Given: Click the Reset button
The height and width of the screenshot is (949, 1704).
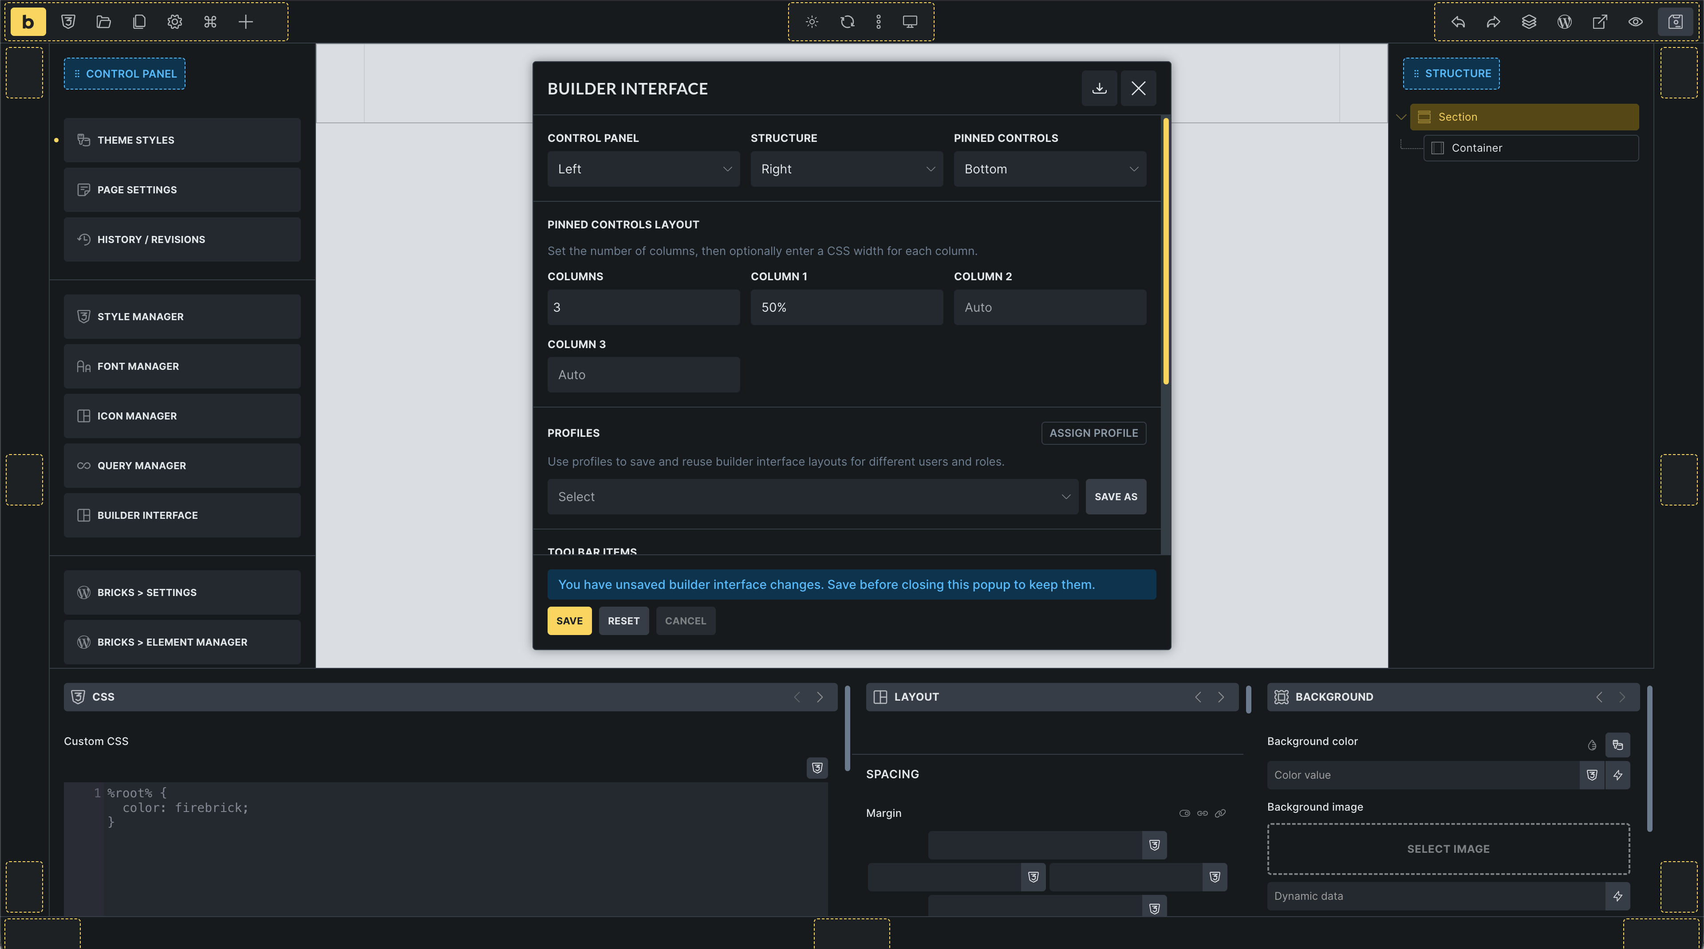Looking at the screenshot, I should (624, 620).
